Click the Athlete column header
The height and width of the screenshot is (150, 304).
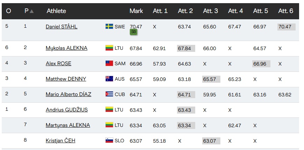[56, 11]
